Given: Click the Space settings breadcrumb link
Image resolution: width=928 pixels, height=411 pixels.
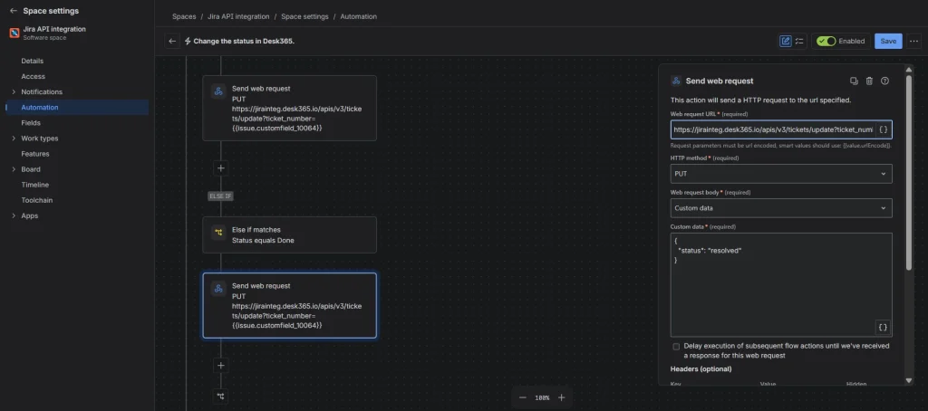Looking at the screenshot, I should coord(304,16).
